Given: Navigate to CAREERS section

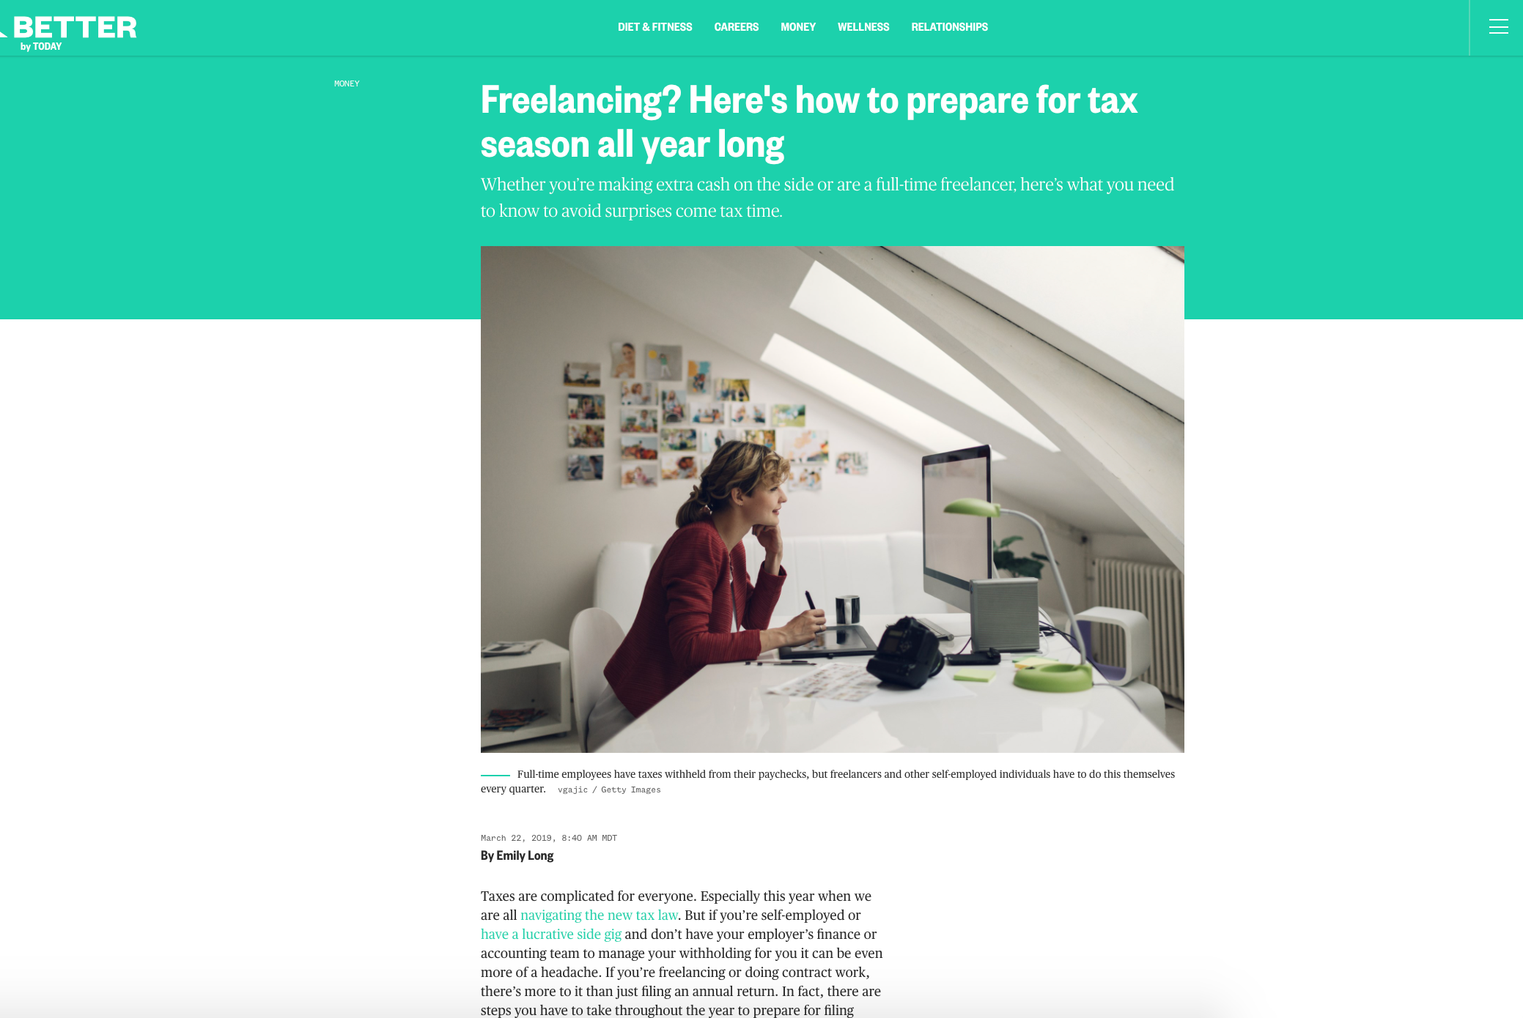Looking at the screenshot, I should (x=737, y=27).
